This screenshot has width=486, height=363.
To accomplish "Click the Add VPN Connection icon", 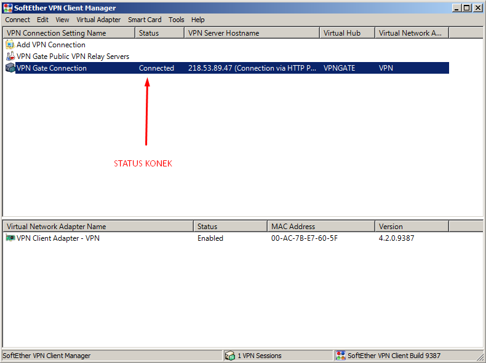I will (10, 45).
